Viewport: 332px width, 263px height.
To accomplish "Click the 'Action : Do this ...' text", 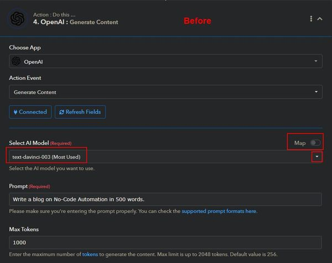I will (54, 14).
